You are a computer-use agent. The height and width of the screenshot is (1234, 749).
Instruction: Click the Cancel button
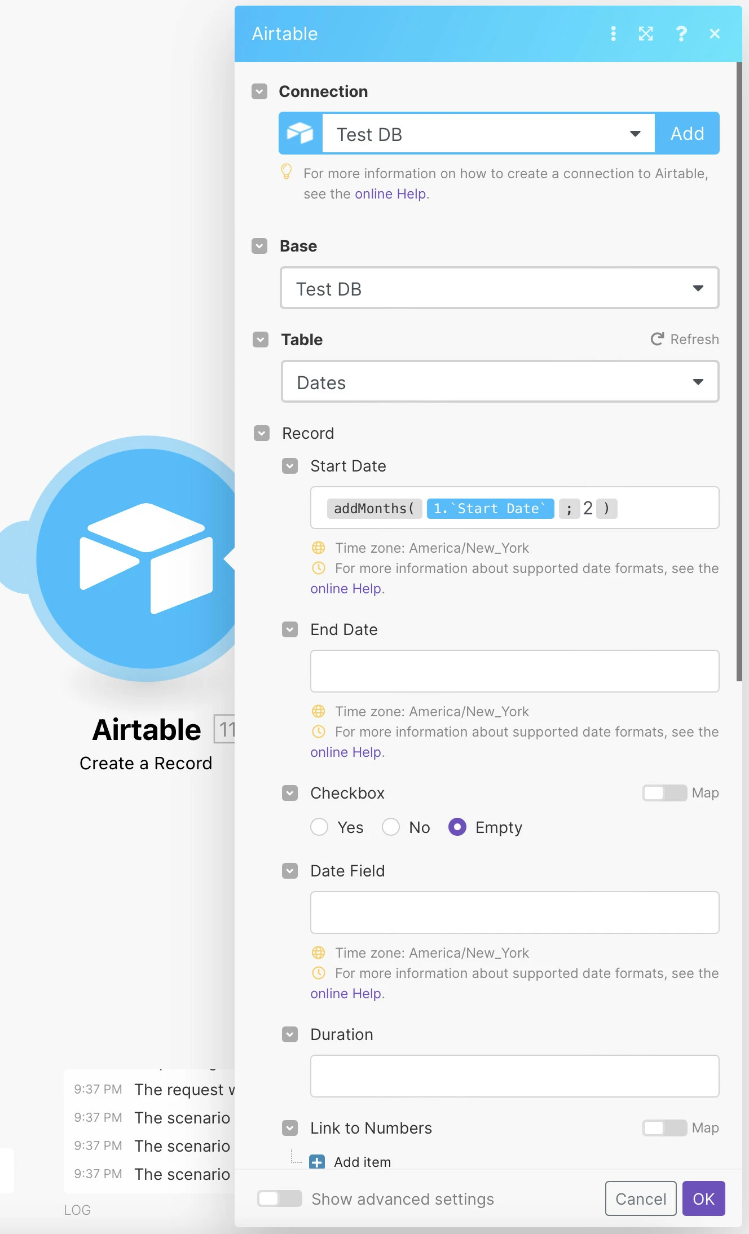[x=641, y=1198]
